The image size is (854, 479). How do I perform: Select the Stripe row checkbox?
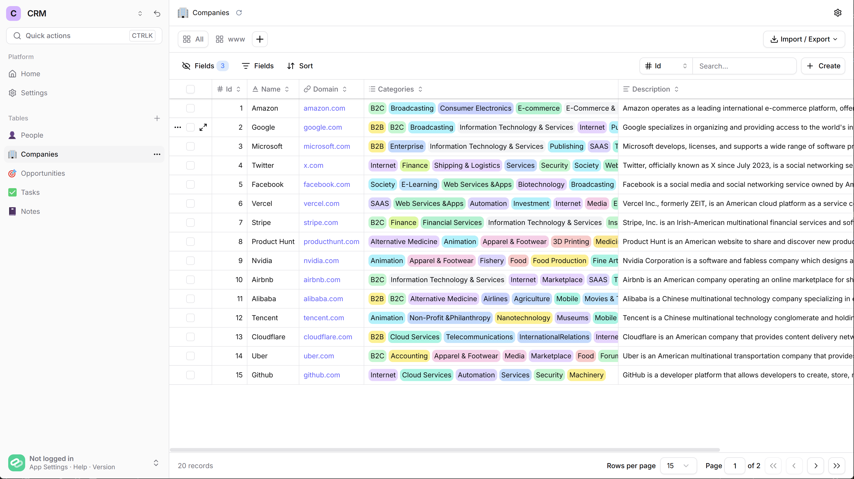coord(190,223)
